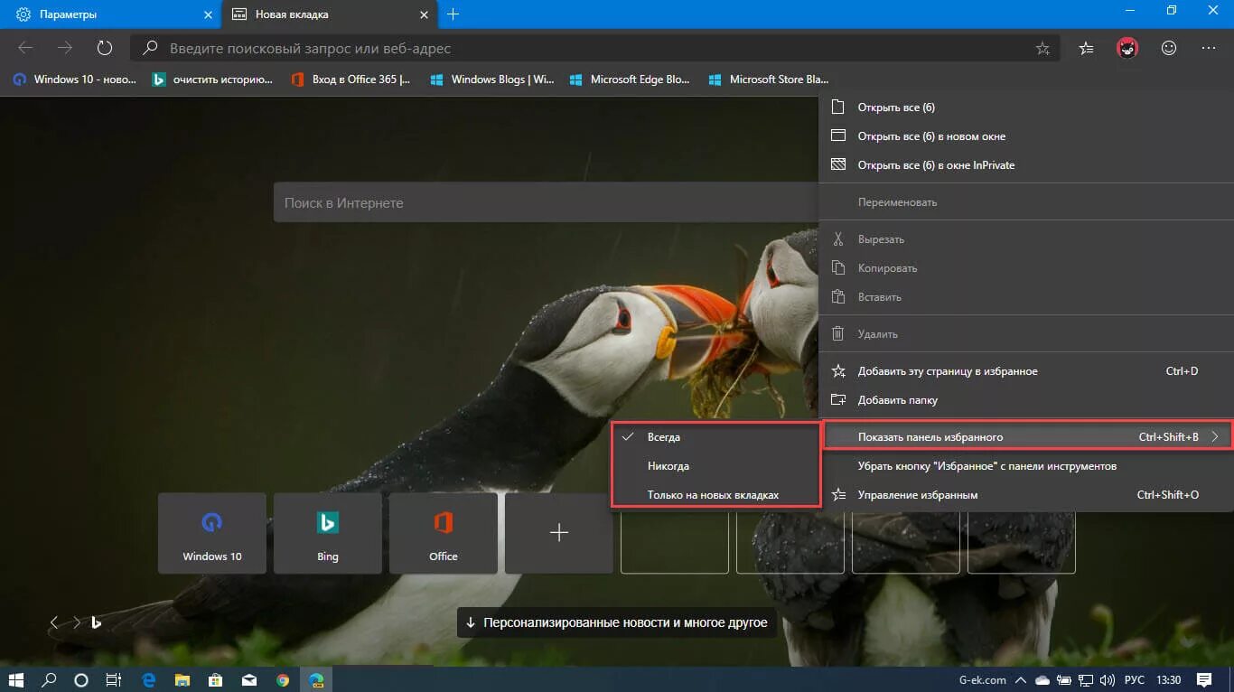The image size is (1234, 692).
Task: Open the Microsoft Edge Blo... bookmark
Action: click(x=631, y=79)
